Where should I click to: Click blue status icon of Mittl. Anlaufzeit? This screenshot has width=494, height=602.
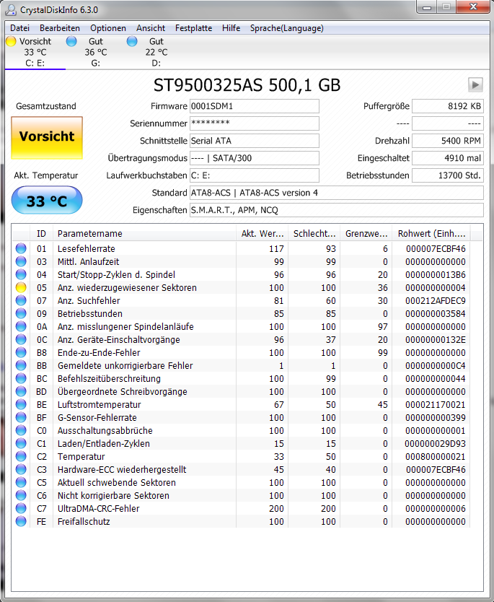coord(21,261)
